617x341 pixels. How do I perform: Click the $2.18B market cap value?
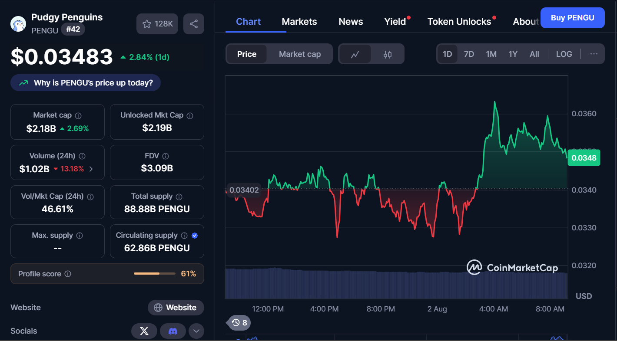[41, 128]
